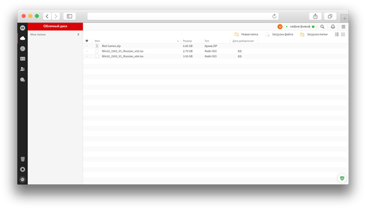
Task: Select the file Win10_1903_V1_Russian_x32.iso
Action: (x=122, y=51)
